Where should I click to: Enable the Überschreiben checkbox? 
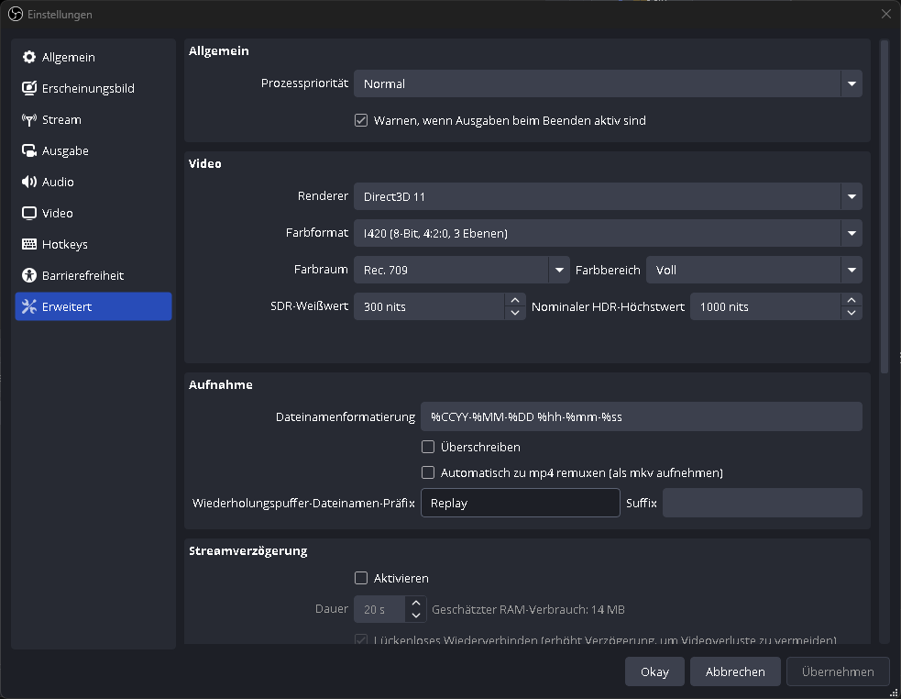tap(428, 448)
